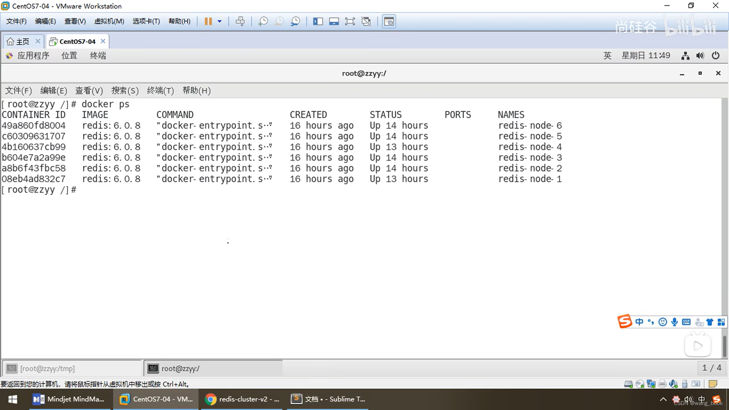Expand the power options dropdown arrow
Viewport: 729px width, 410px height.
tap(219, 21)
